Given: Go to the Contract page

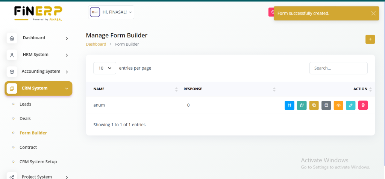Looking at the screenshot, I should click(28, 147).
